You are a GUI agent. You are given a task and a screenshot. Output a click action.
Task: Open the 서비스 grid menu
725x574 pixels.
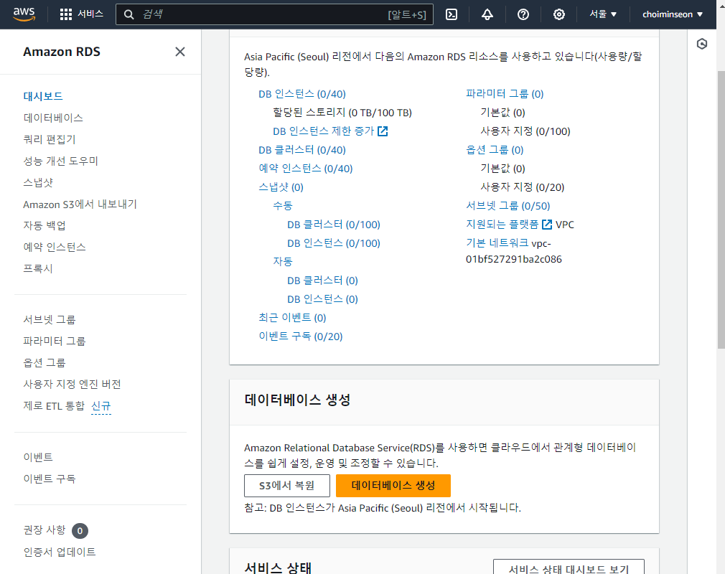(x=81, y=14)
